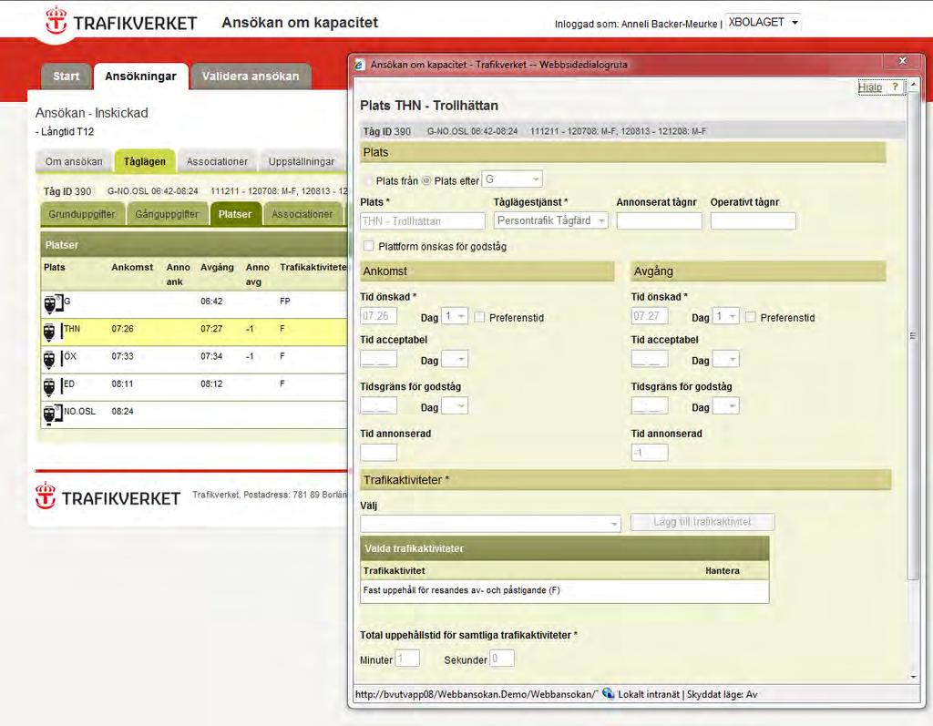Select the NO.OSL row in Platser table
The image size is (933, 726).
(x=194, y=414)
